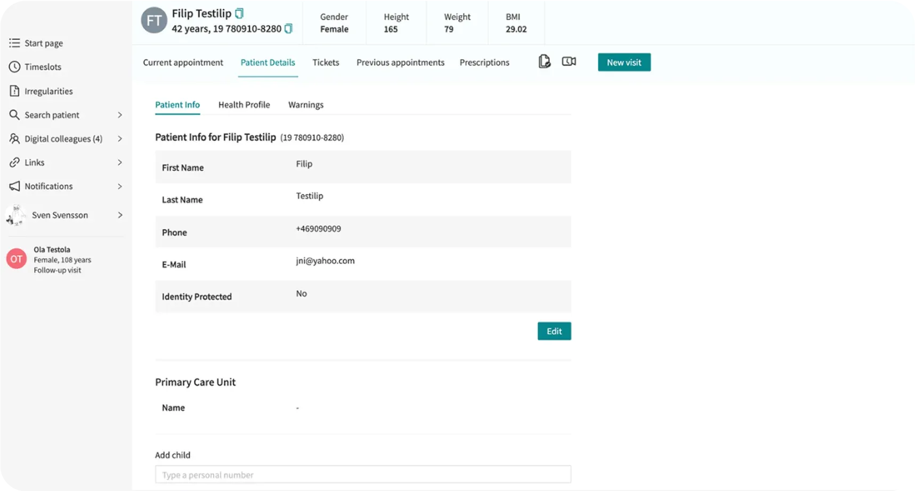Click the phone value +469090909
The image size is (915, 491).
pos(318,229)
